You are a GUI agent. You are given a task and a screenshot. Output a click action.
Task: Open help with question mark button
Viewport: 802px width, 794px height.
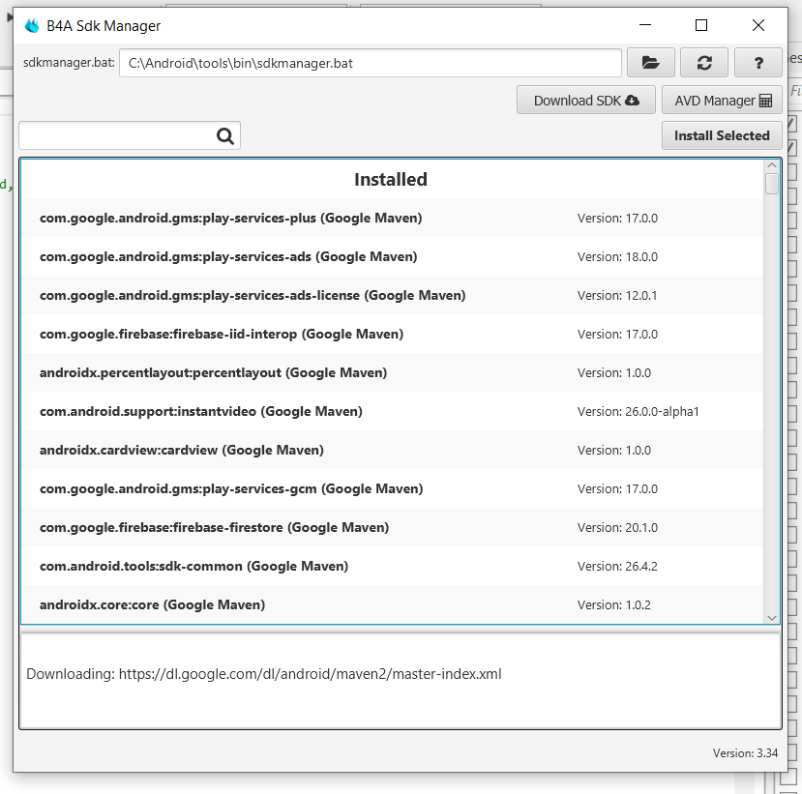point(758,63)
